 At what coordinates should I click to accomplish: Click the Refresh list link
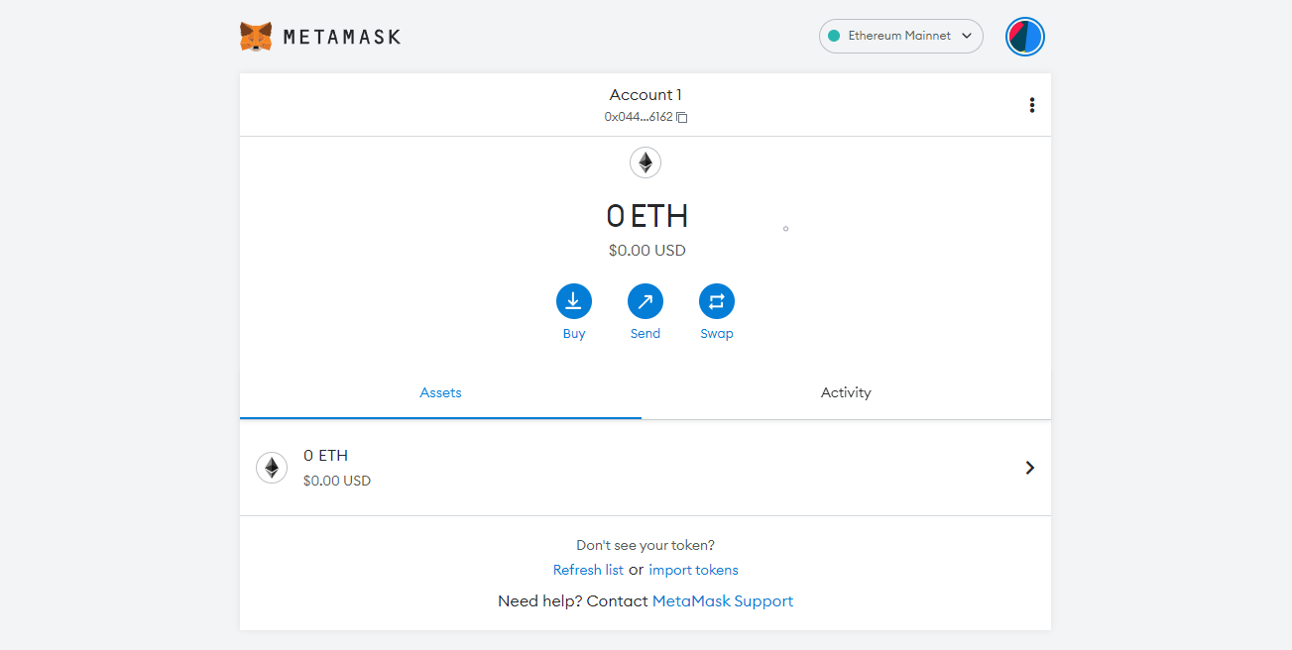[x=588, y=570]
